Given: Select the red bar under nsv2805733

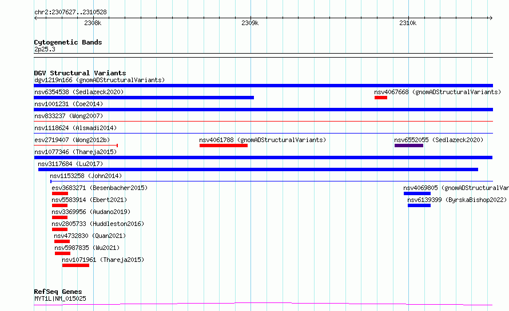Looking at the screenshot, I should coord(59,229).
